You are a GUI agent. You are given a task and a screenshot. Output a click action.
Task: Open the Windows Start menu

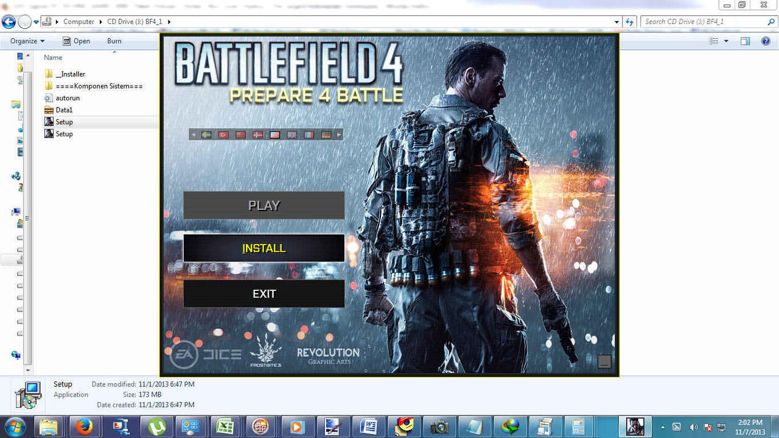[x=15, y=426]
